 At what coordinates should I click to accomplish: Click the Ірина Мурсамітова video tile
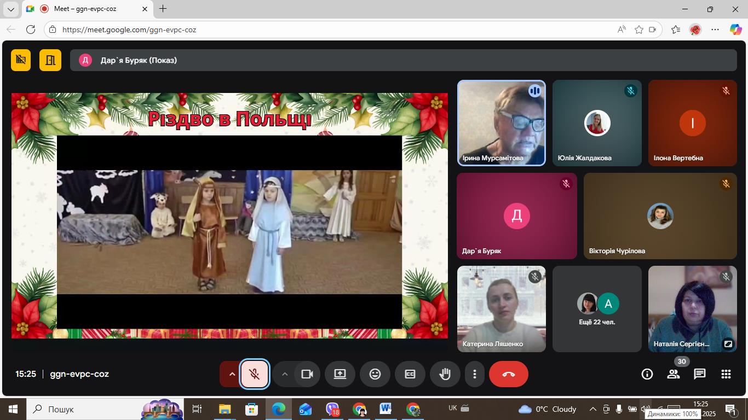coord(501,123)
